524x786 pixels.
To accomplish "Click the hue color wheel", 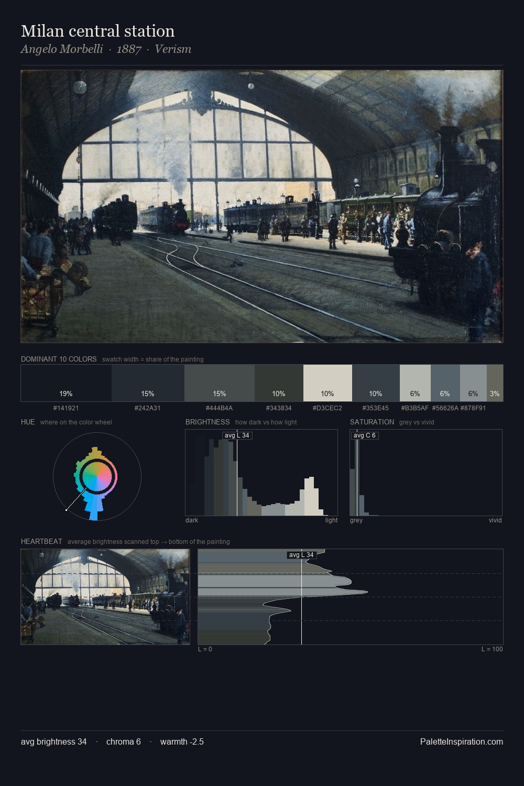I will pyautogui.click(x=97, y=477).
